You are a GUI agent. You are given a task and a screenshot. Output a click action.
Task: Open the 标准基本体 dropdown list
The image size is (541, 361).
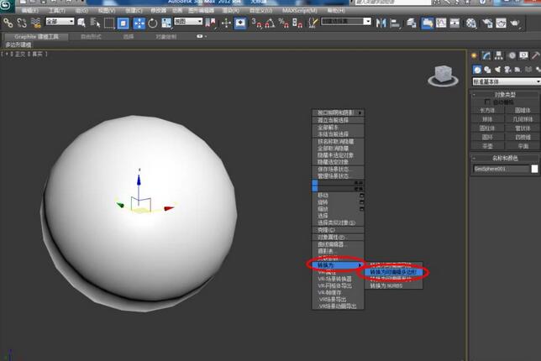[504, 81]
